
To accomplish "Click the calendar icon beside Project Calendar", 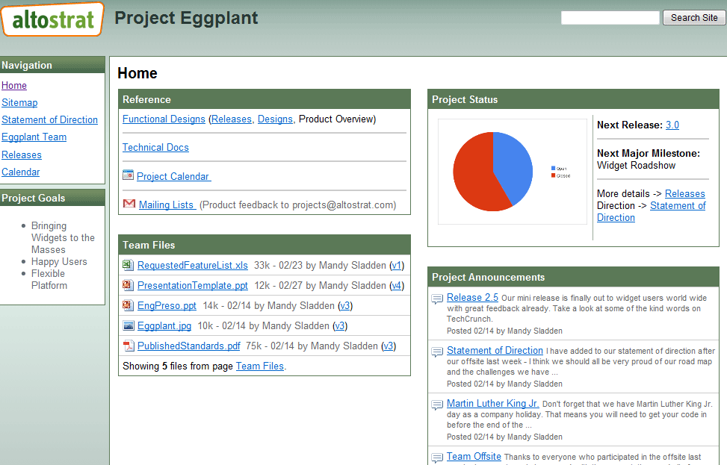I will [x=128, y=176].
